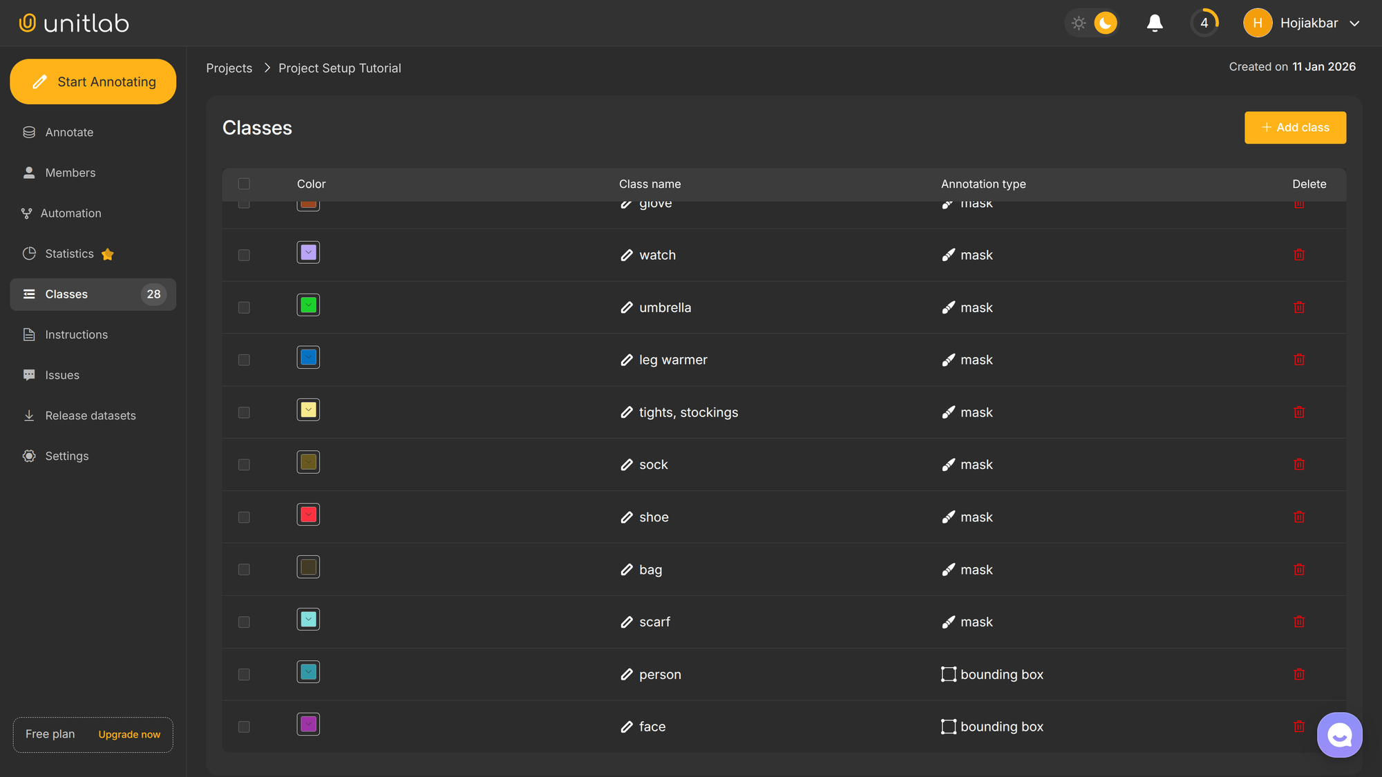The height and width of the screenshot is (777, 1382).
Task: Click the Upgrade now link
Action: point(129,734)
